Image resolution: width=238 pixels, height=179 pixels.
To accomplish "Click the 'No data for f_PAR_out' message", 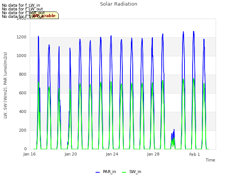I will point(23,13).
